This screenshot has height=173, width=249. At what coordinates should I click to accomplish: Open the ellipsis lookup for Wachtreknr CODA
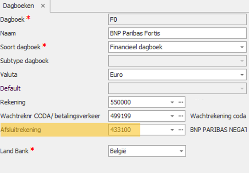click(x=181, y=116)
